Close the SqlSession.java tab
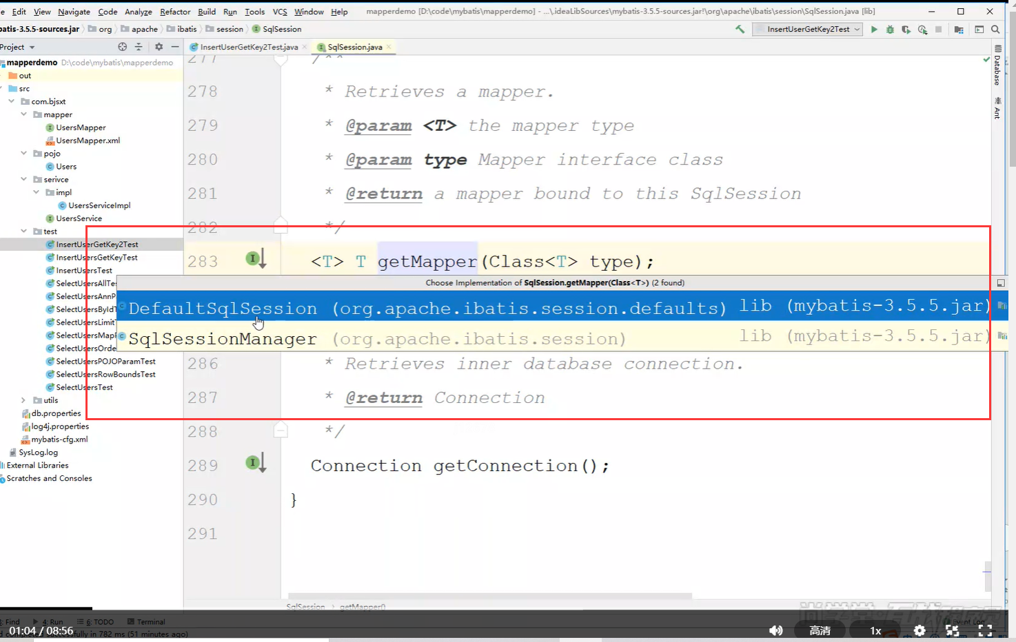Viewport: 1016px width, 642px height. [x=389, y=47]
